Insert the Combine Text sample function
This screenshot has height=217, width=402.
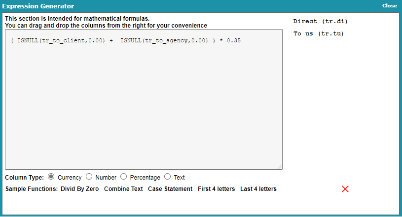123,189
